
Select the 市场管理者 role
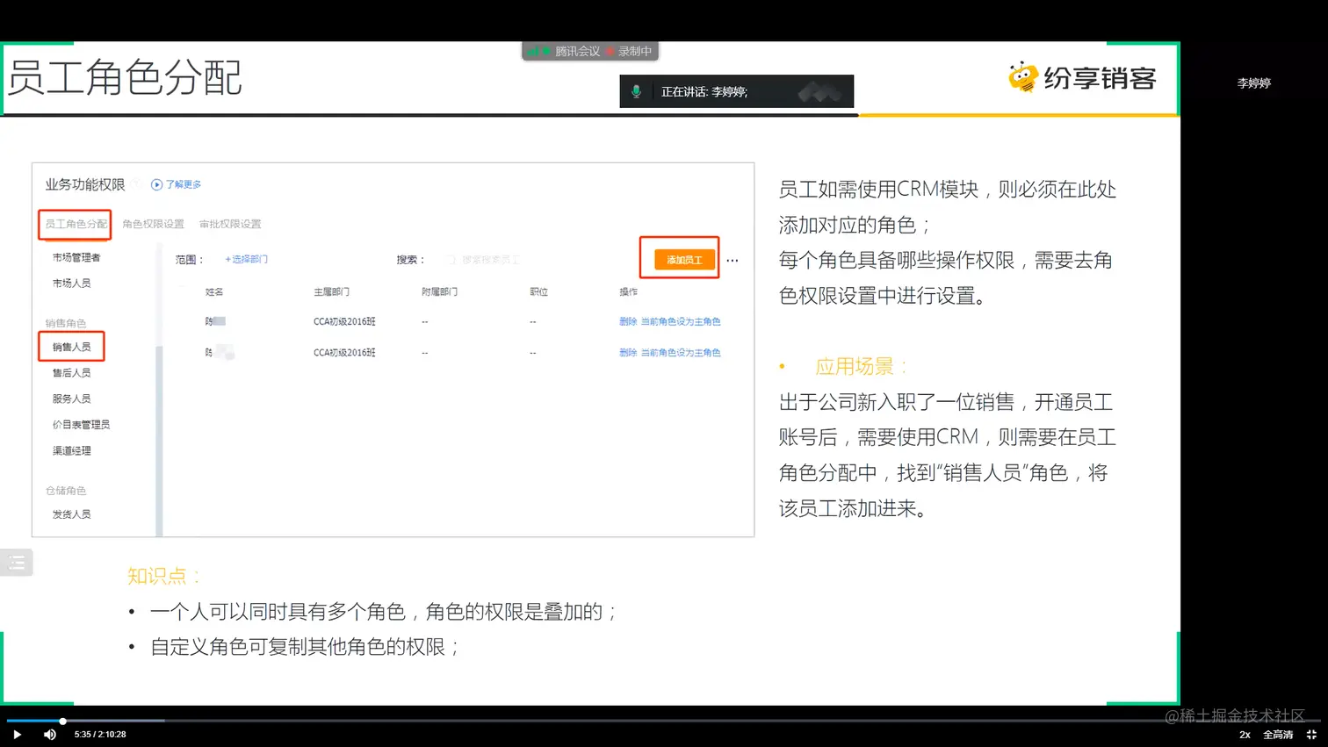coord(76,257)
